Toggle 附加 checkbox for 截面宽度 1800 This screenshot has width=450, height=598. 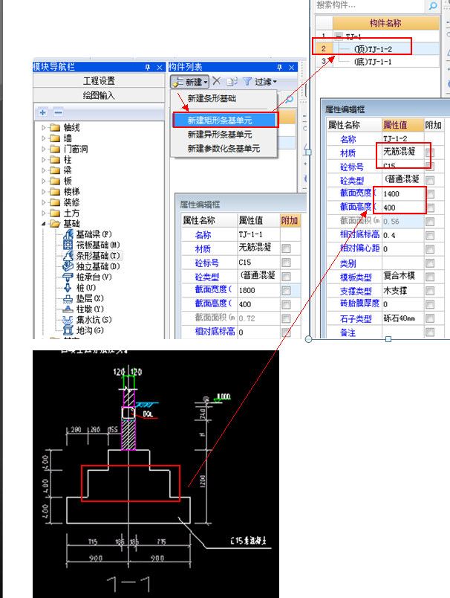tap(286, 291)
